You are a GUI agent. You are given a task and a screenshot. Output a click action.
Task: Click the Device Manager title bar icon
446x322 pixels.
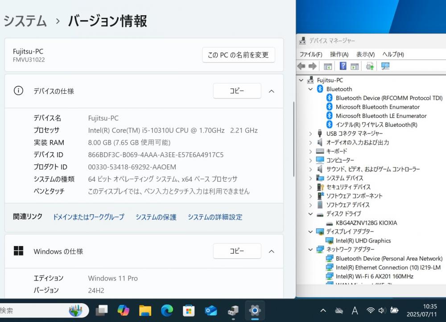pos(302,41)
